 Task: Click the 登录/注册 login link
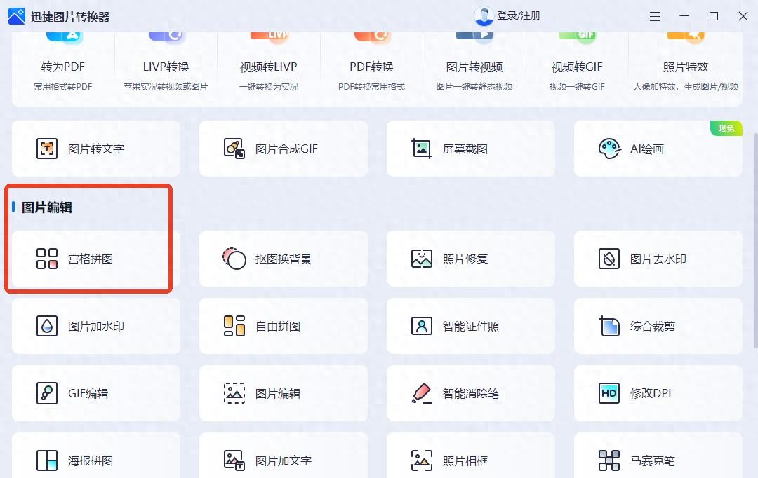click(518, 15)
